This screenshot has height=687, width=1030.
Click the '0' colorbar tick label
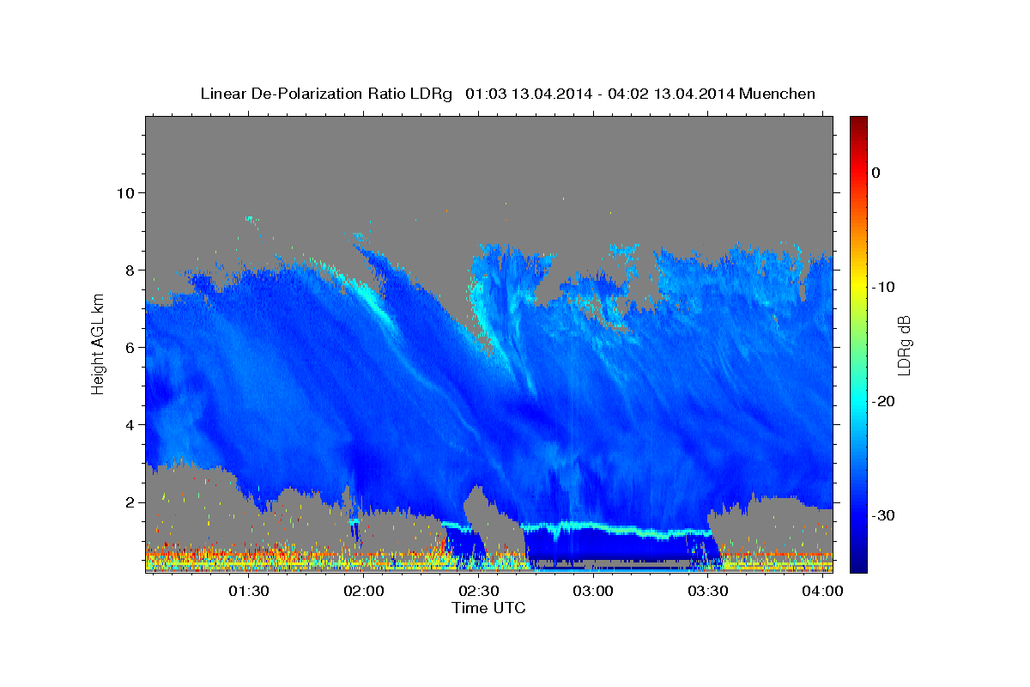(x=876, y=173)
